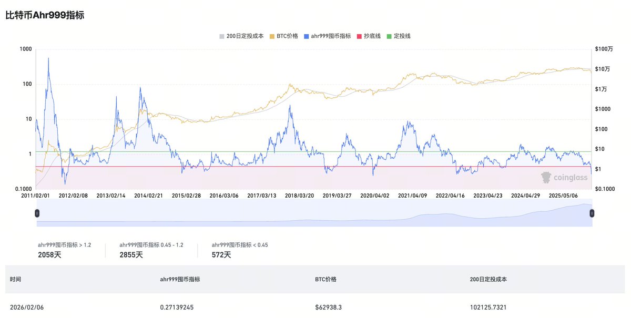Click the green 定投线 line in chart
Screen dimensions: 631x318
tap(314, 151)
